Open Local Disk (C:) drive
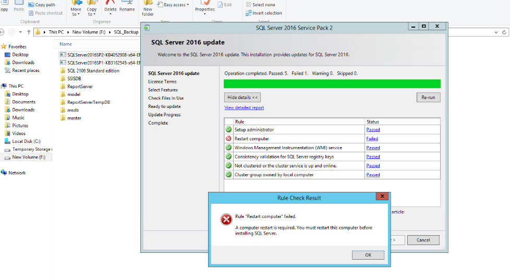The image size is (510, 280). (x=26, y=141)
